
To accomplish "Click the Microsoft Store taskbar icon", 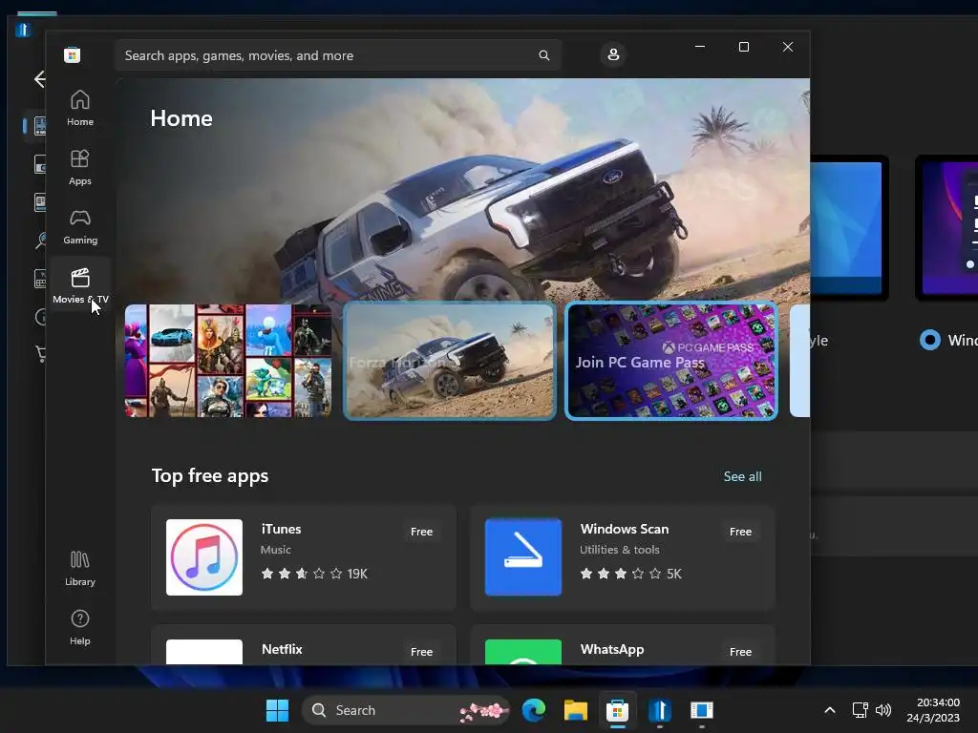I will (x=617, y=710).
